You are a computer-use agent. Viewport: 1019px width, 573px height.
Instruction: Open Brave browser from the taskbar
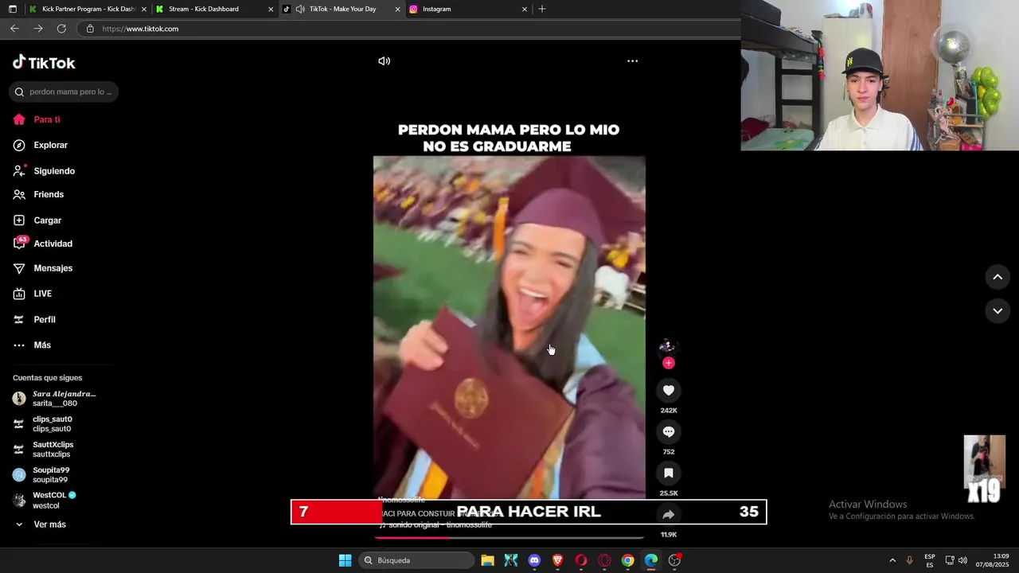pos(558,560)
